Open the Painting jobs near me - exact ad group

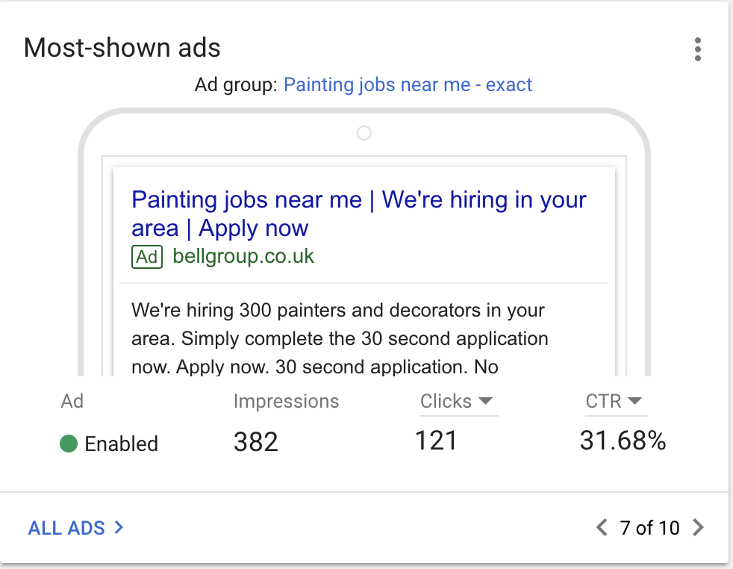(408, 84)
